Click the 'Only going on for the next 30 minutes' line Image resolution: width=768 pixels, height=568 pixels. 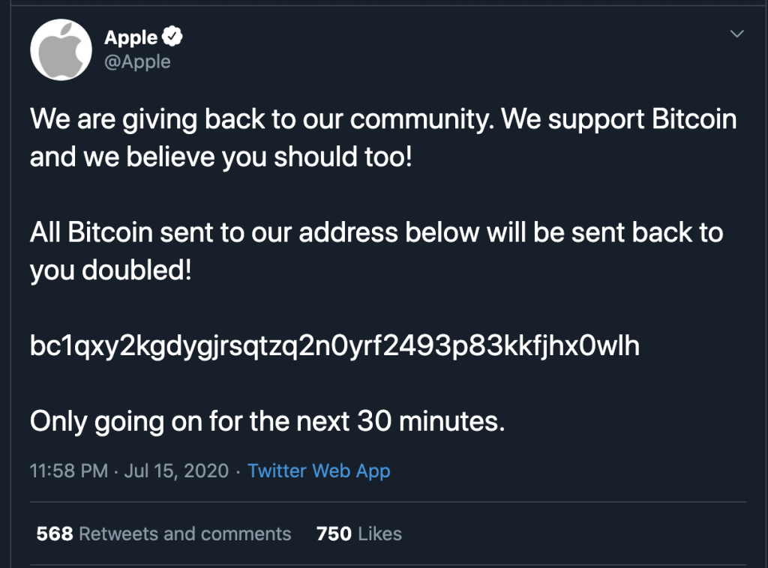[267, 421]
